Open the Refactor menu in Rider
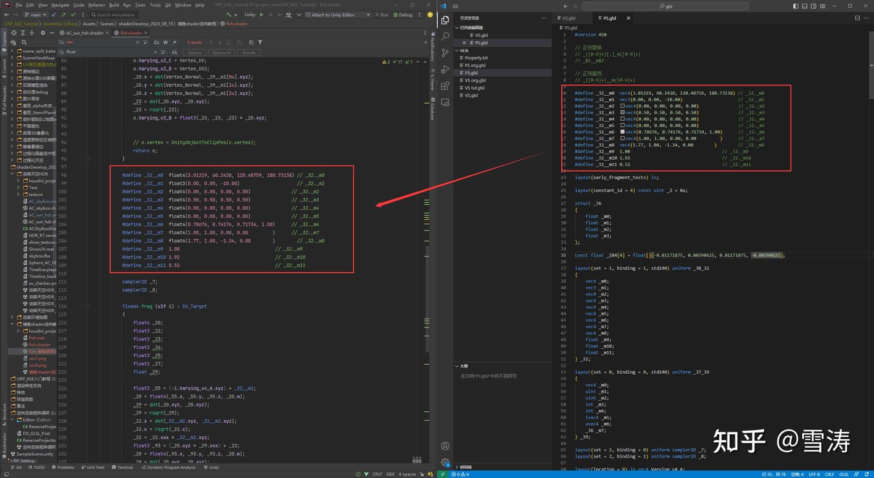Viewport: 874px width, 478px height. click(x=97, y=4)
